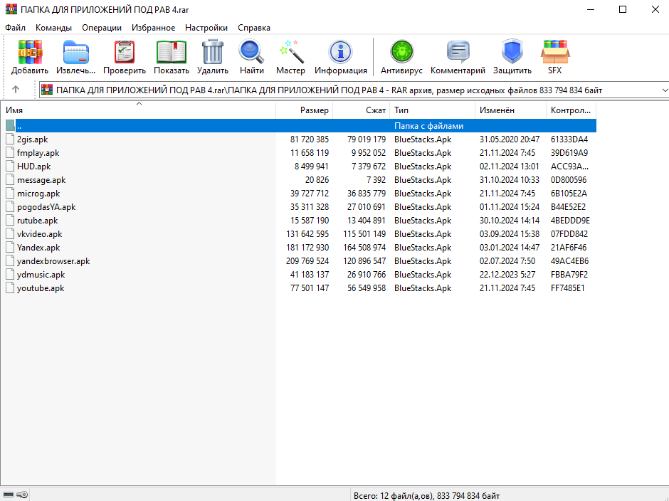Click the checksum 4BEDDD9E
This screenshot has height=501, width=669.
tap(570, 221)
